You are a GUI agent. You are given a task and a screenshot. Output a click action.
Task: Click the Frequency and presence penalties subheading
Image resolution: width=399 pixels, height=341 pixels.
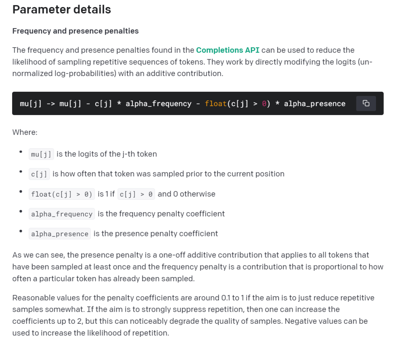coord(75,31)
